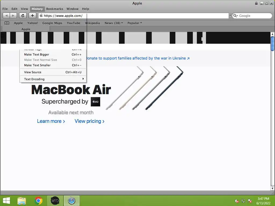The height and width of the screenshot is (206, 275).
Task: Launch Chrome from the taskbar
Action: click(38, 201)
